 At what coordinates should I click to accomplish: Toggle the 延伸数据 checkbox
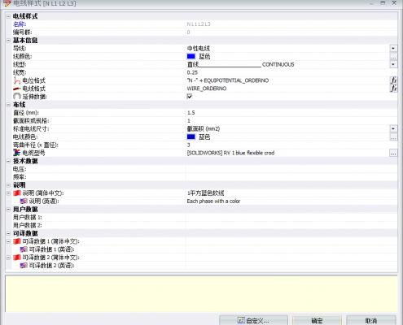(190, 97)
